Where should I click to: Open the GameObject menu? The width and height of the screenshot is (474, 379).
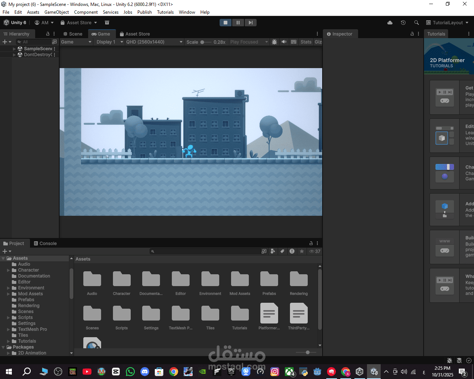pos(57,12)
